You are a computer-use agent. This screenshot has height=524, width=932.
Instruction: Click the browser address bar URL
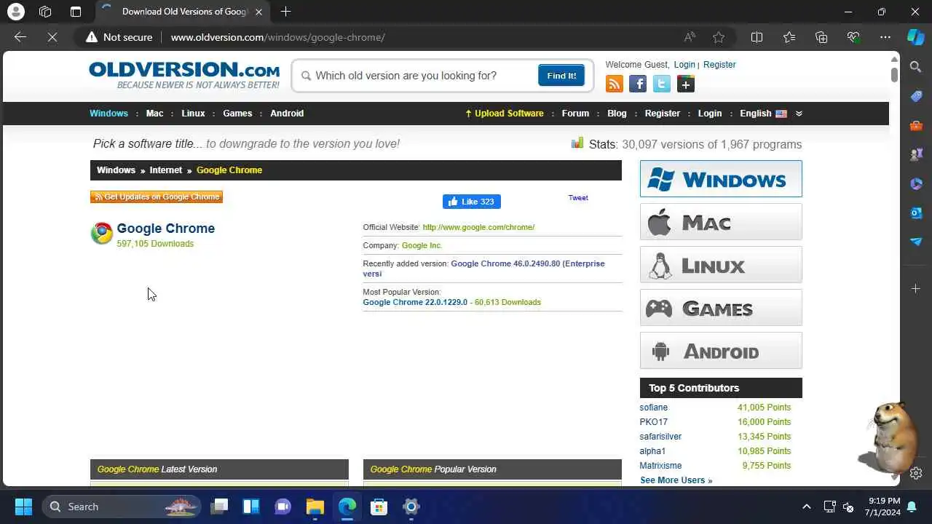(x=277, y=37)
